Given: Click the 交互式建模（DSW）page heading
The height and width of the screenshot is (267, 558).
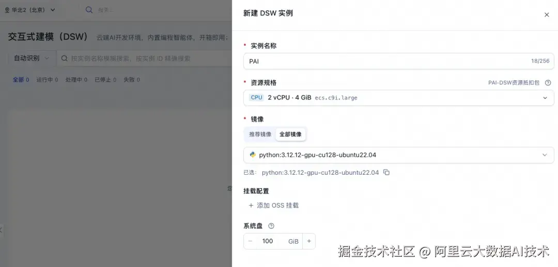Looking at the screenshot, I should [x=48, y=37].
